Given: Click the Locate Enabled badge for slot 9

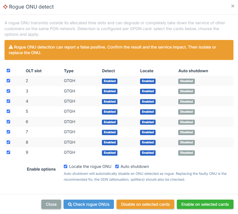Looking at the screenshot, I should coord(148,153).
